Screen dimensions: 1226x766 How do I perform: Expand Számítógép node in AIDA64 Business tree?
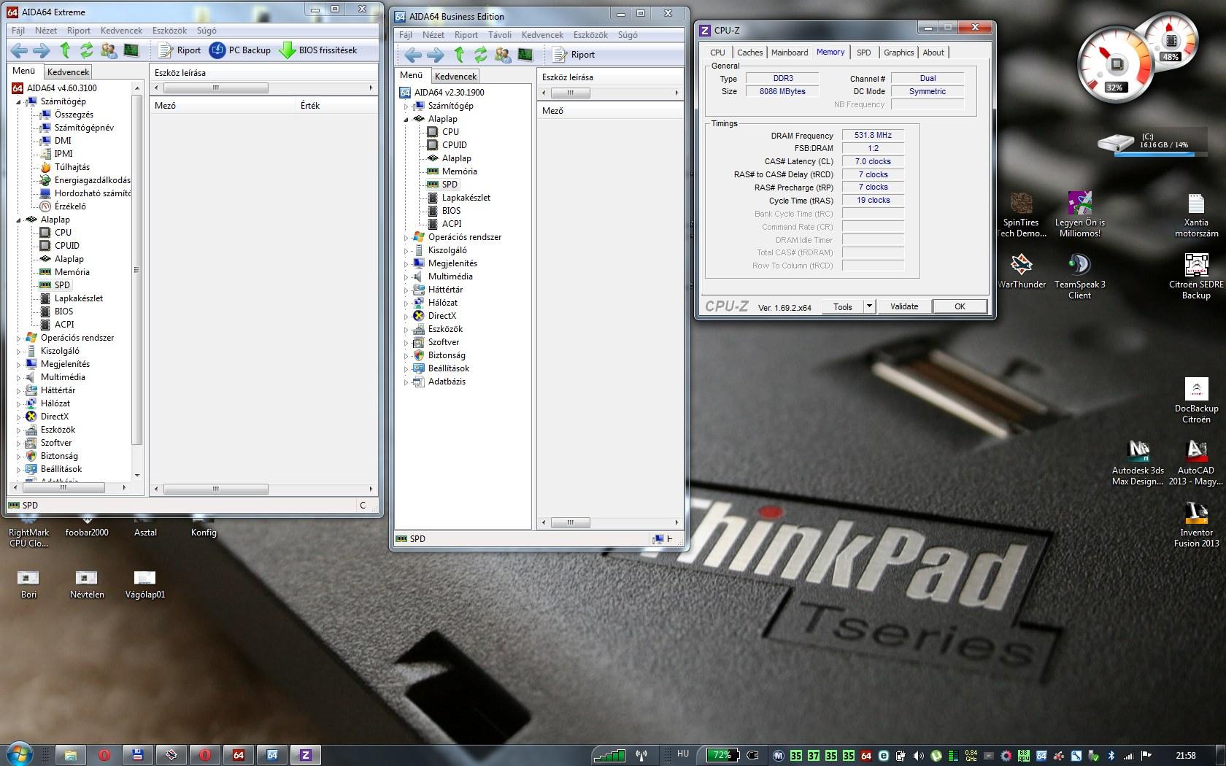click(x=406, y=107)
